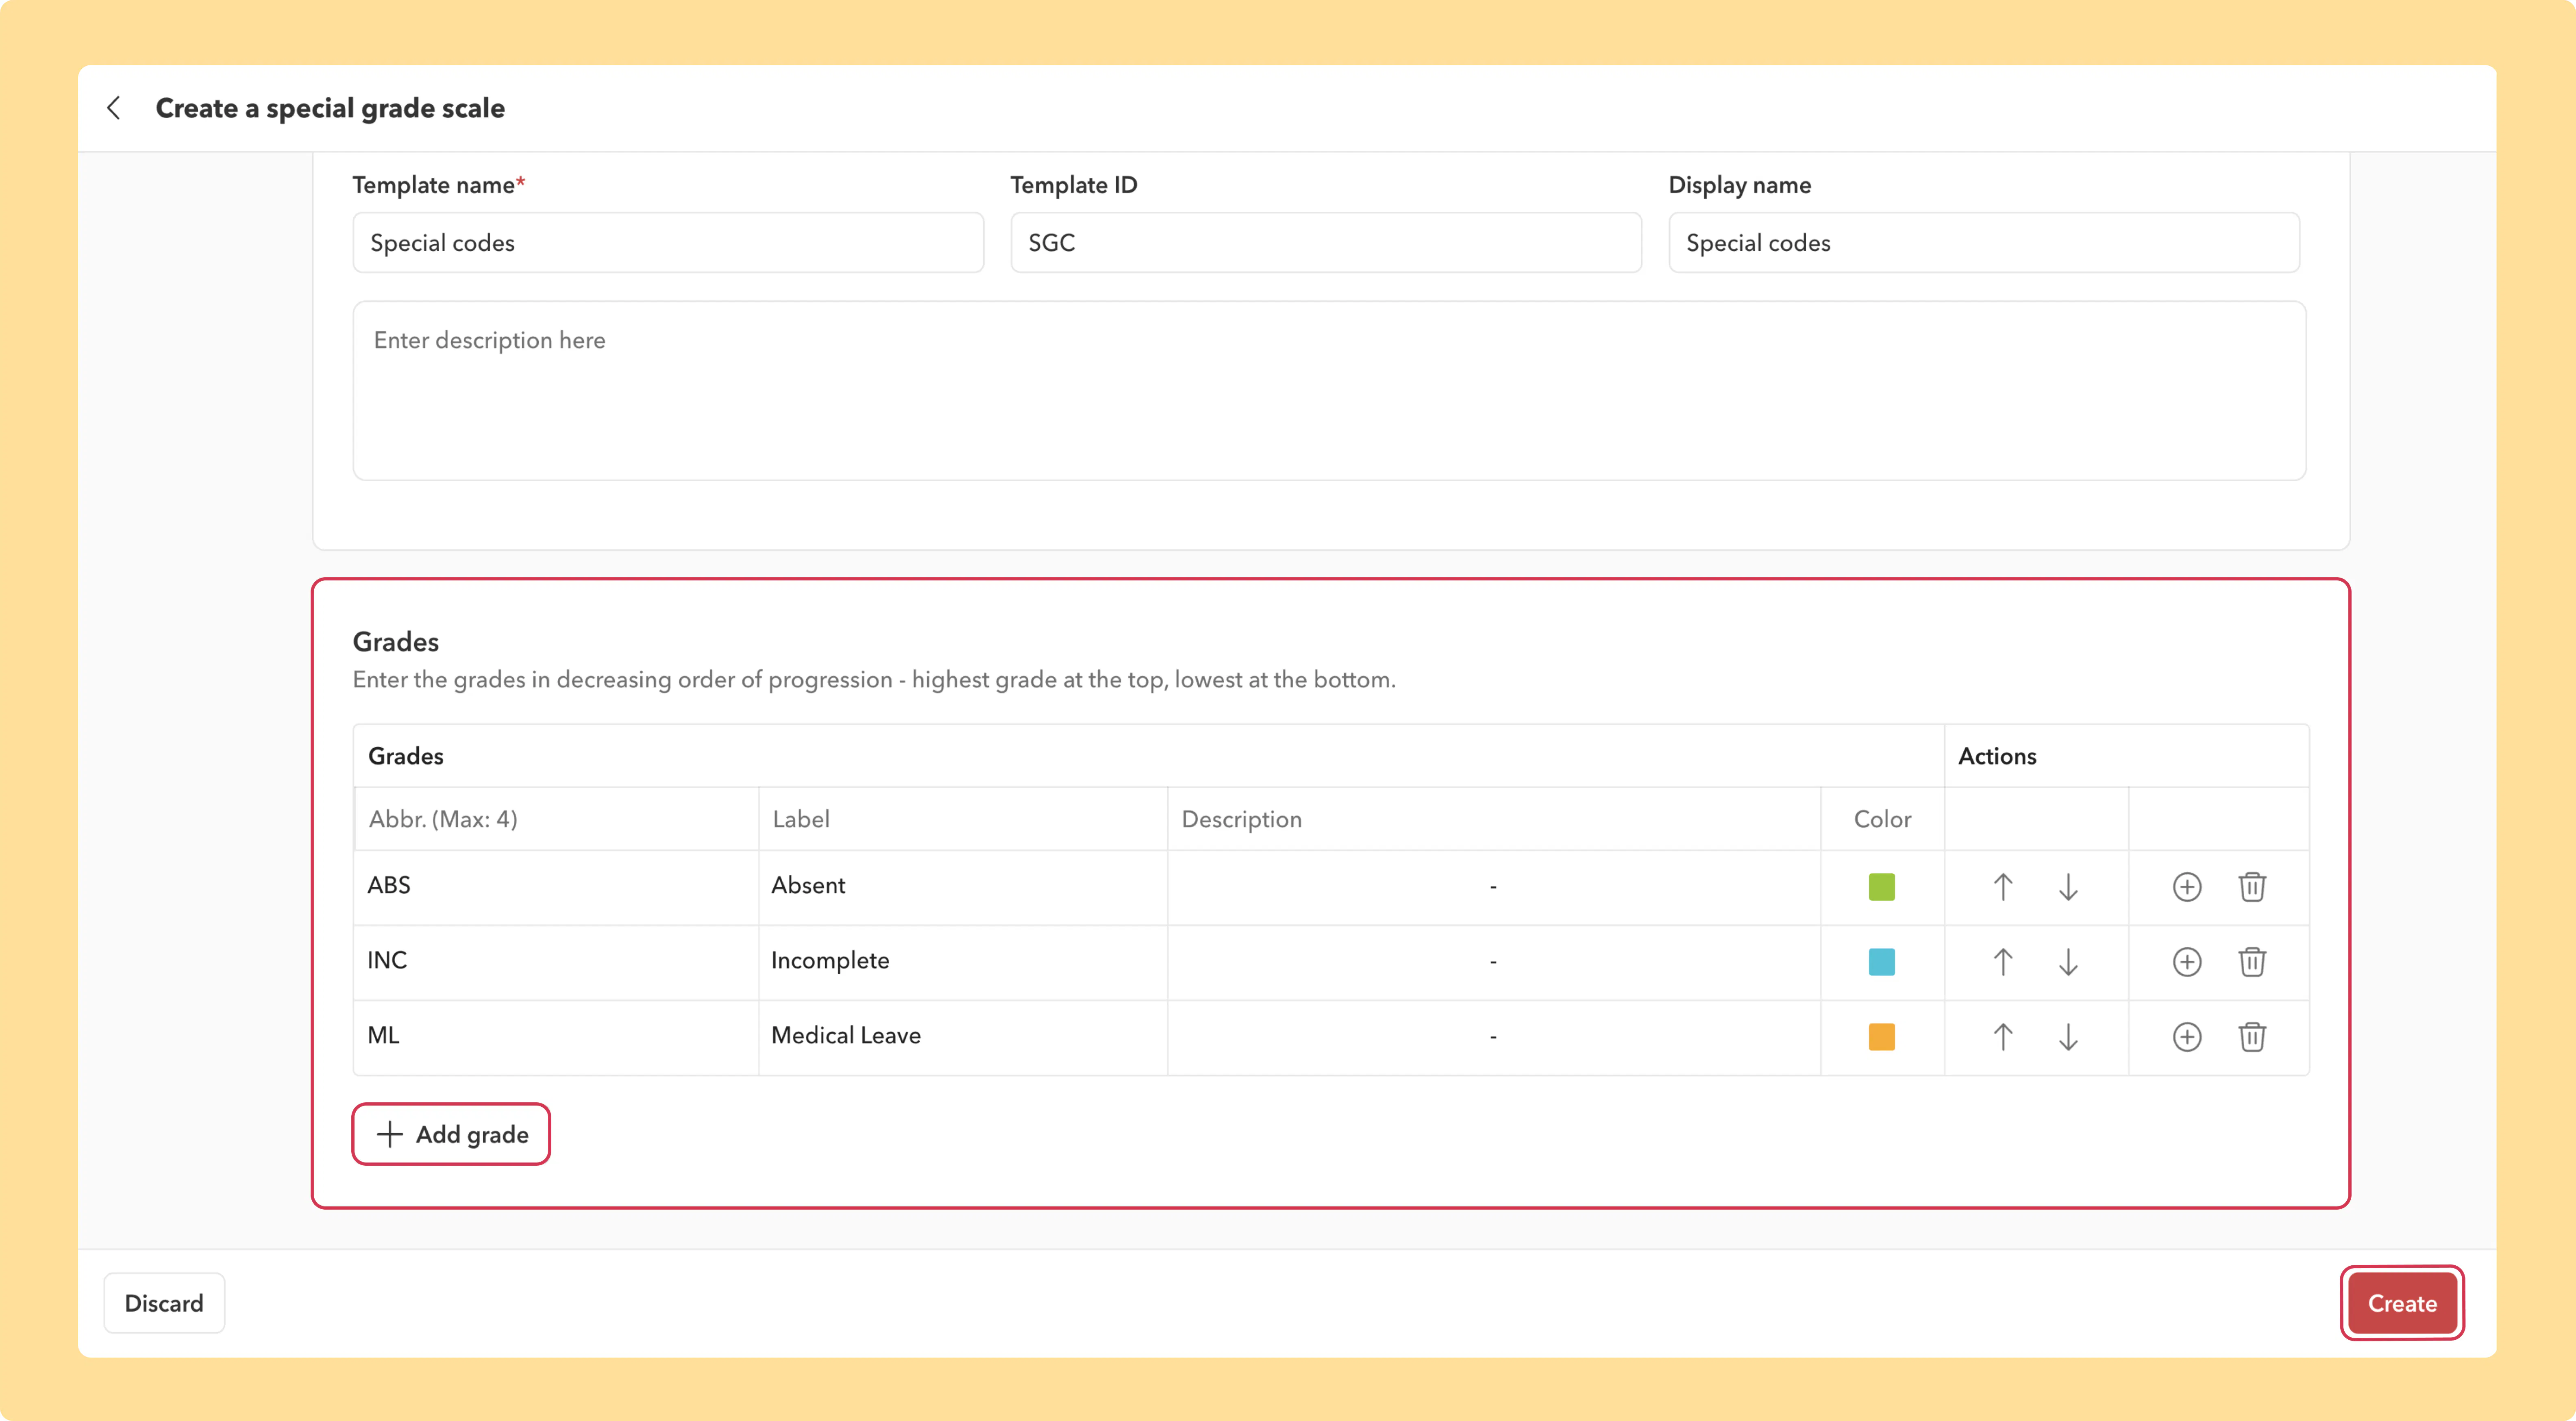The width and height of the screenshot is (2576, 1421).
Task: Delete the Medical Leave grade row
Action: 2252,1037
